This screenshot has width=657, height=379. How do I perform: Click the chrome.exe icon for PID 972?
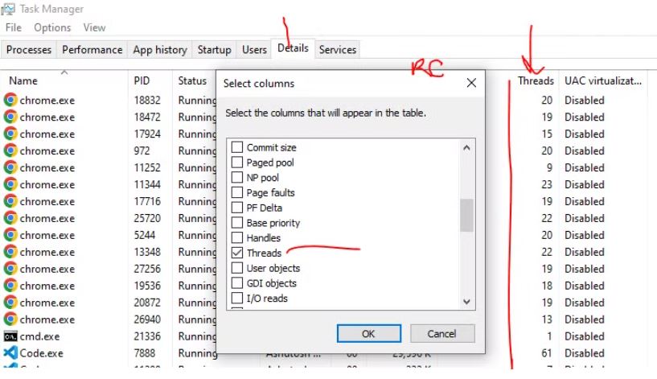coord(10,150)
